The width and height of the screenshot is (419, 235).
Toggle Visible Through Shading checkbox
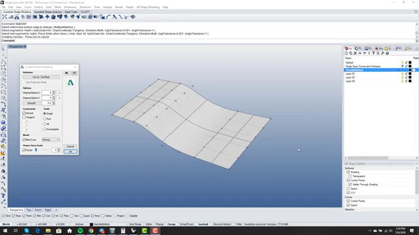pos(350,184)
